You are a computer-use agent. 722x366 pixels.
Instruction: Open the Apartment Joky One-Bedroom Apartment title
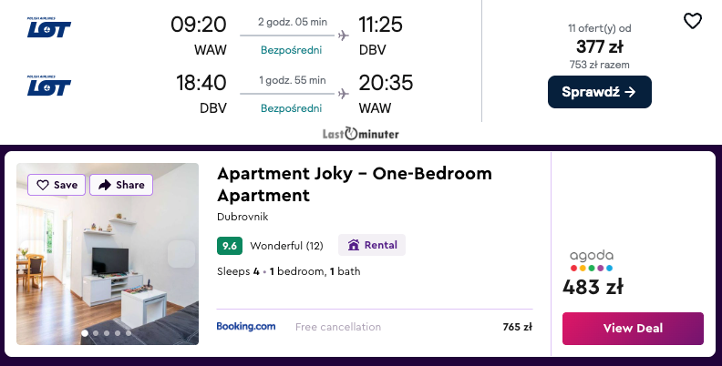[x=354, y=184]
